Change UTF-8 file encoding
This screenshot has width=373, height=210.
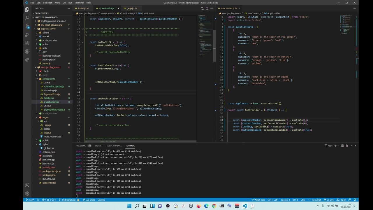point(295,200)
